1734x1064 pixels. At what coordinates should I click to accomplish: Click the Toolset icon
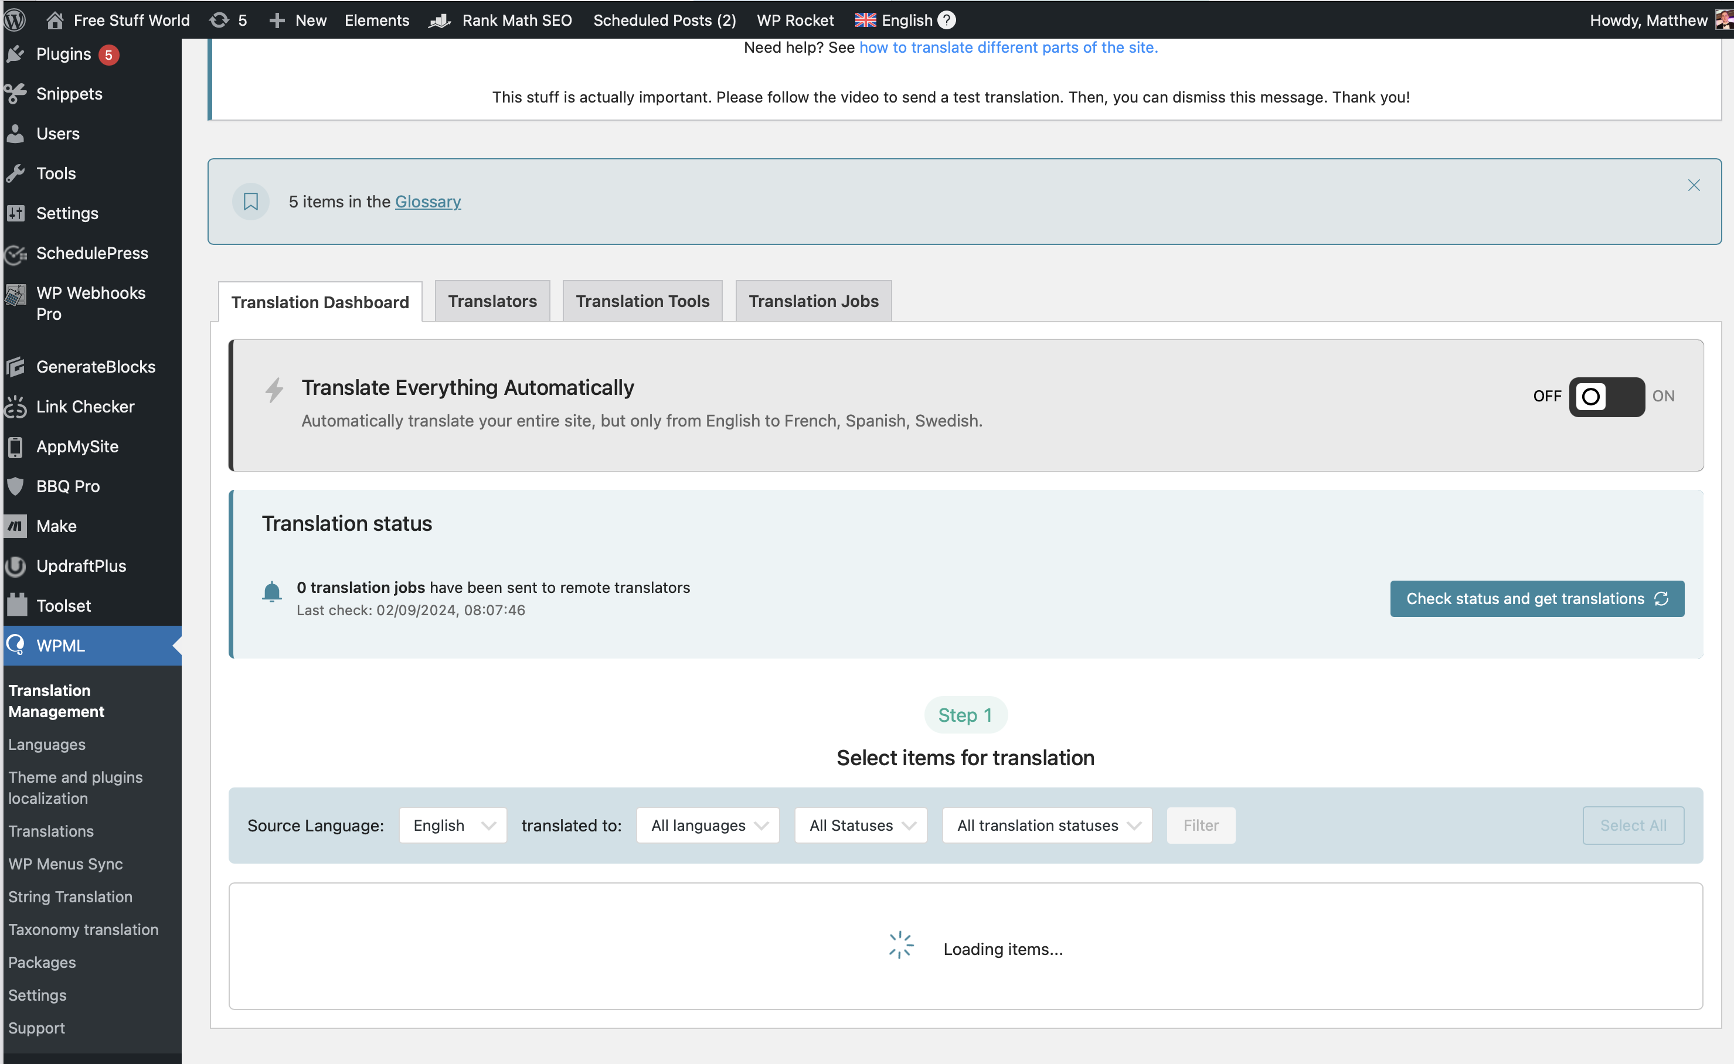[17, 605]
